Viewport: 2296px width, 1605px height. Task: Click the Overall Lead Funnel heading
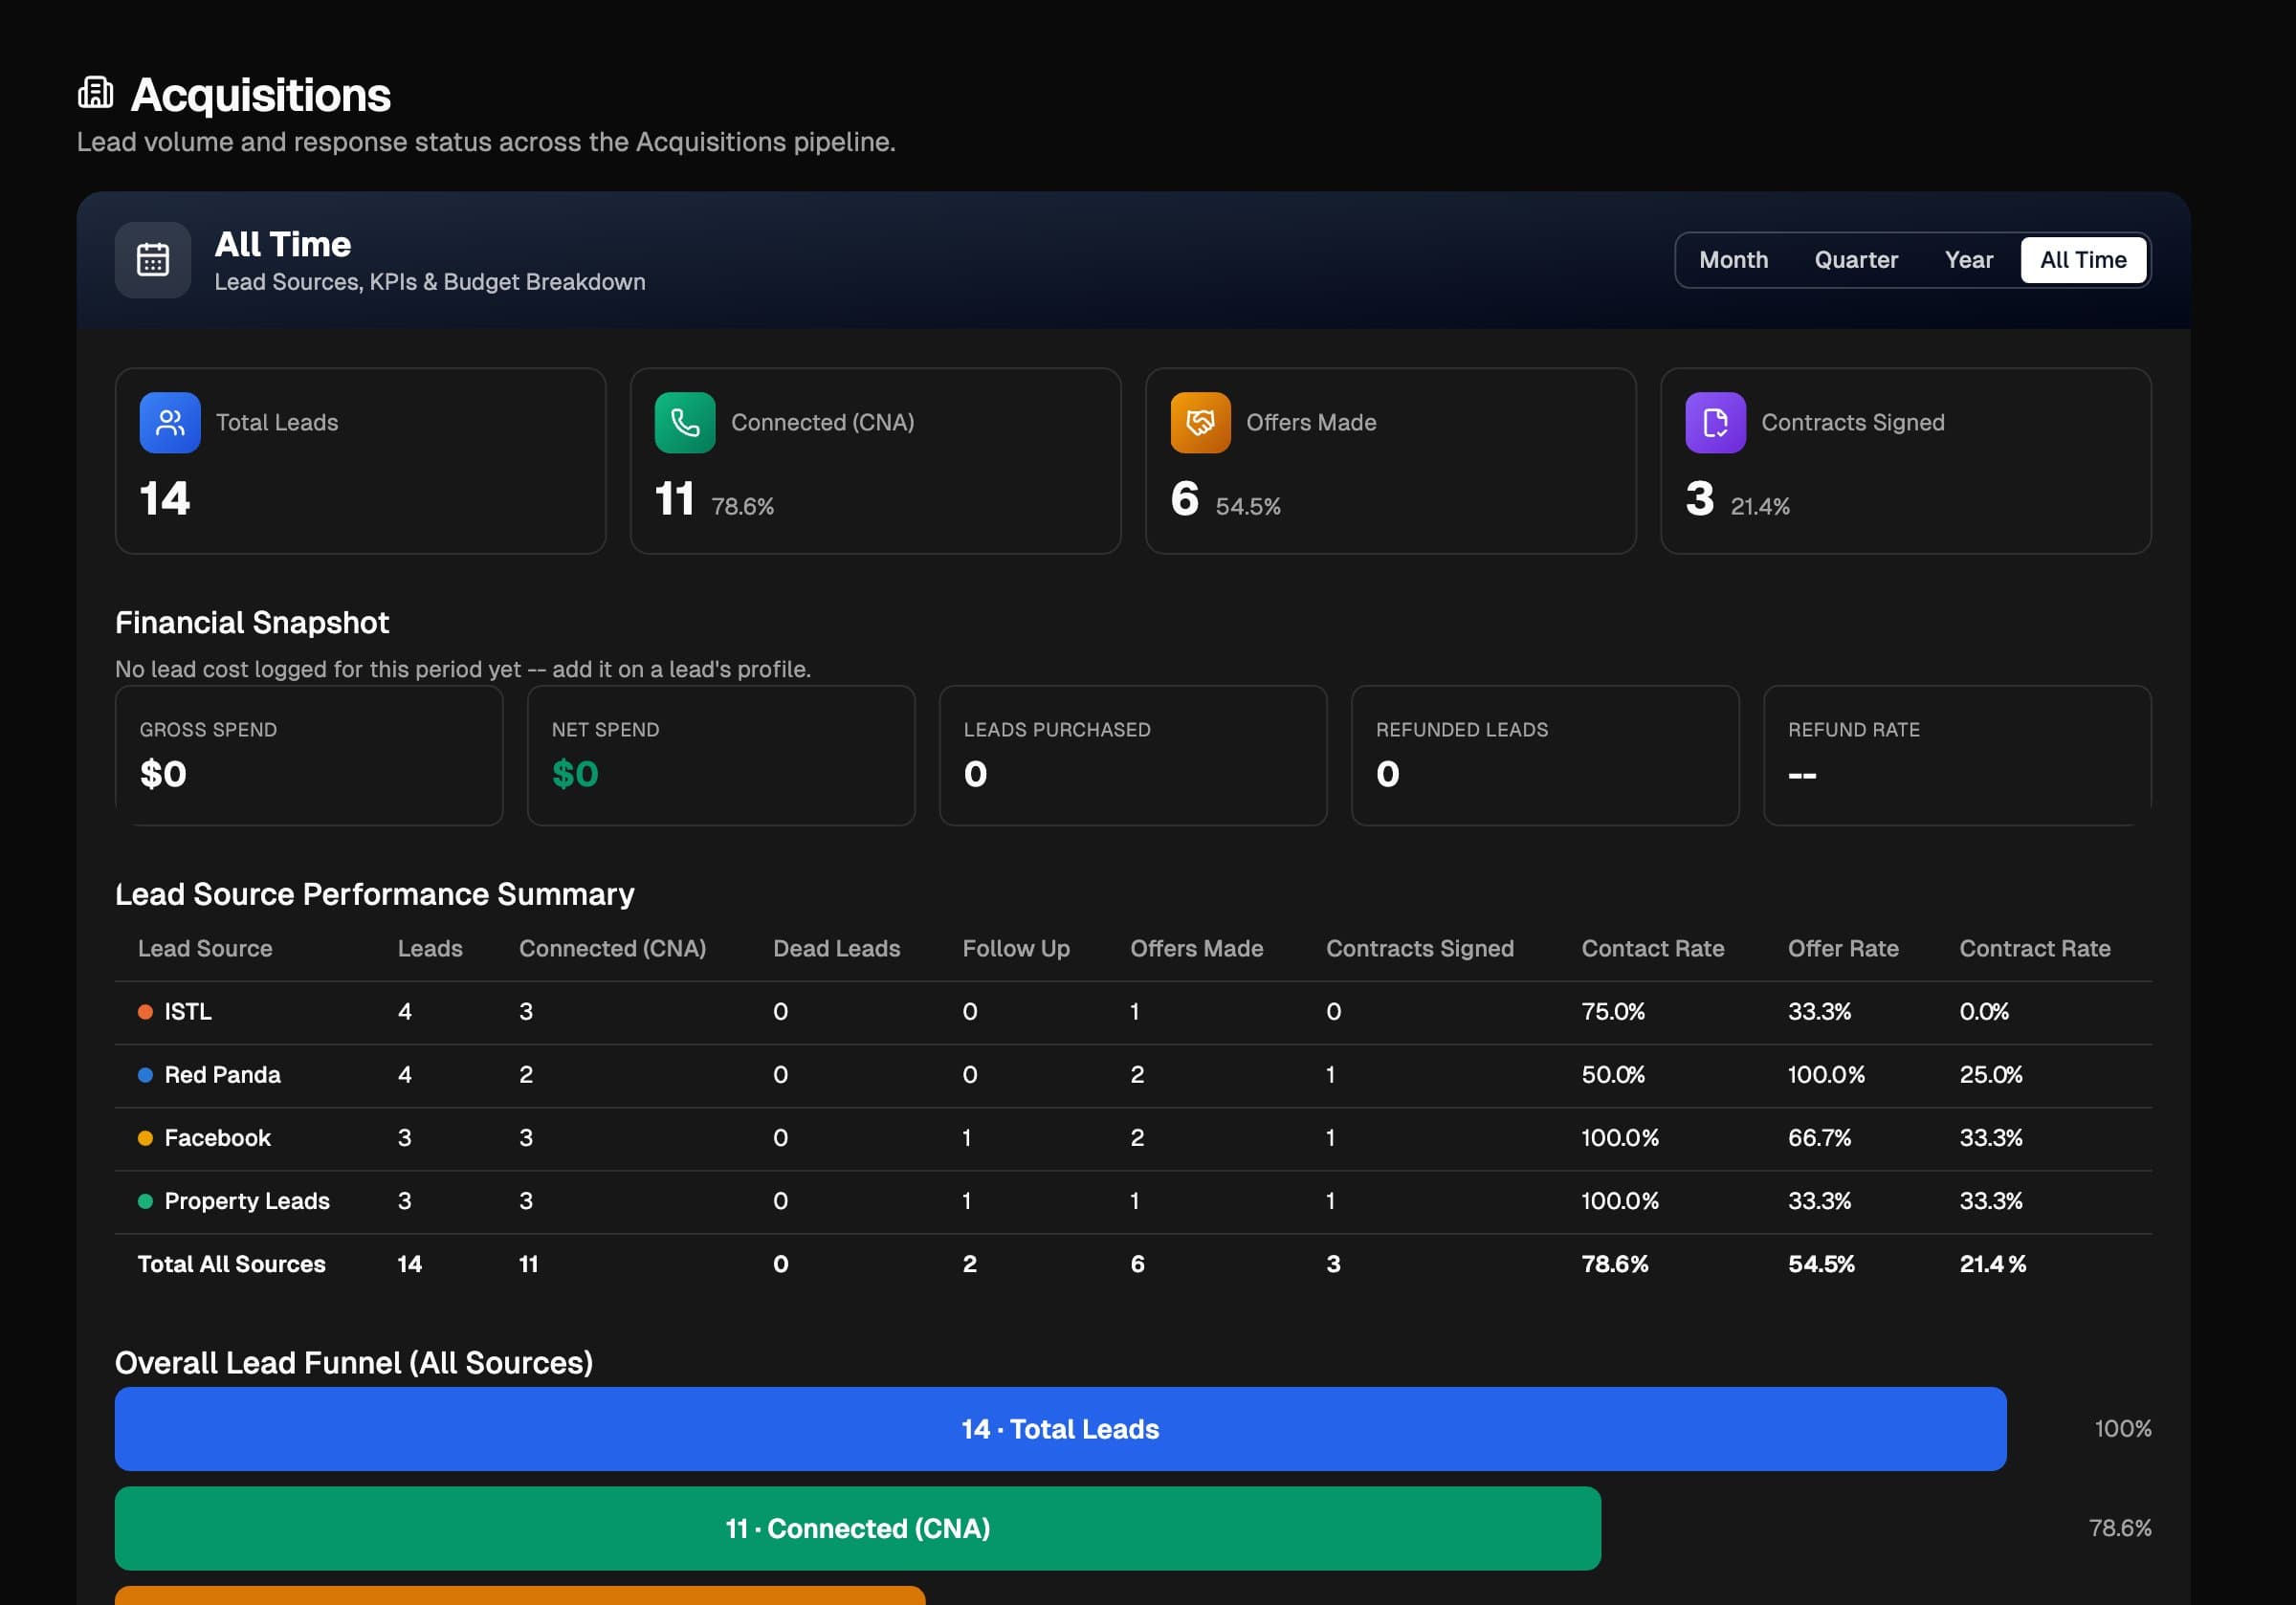pyautogui.click(x=354, y=1363)
